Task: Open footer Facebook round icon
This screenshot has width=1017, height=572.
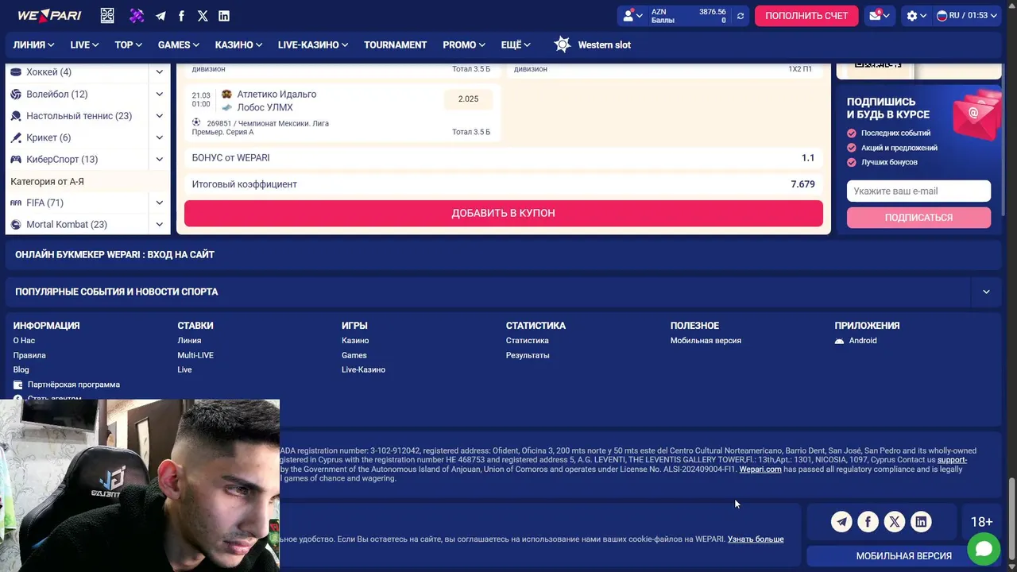Action: 868,522
